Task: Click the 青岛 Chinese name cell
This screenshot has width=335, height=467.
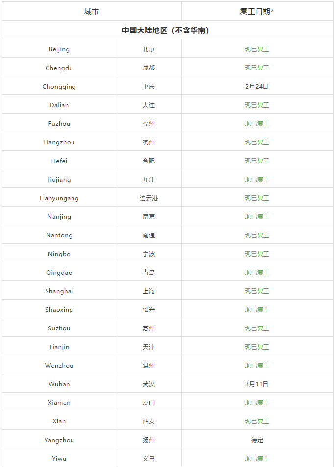Action: point(149,273)
